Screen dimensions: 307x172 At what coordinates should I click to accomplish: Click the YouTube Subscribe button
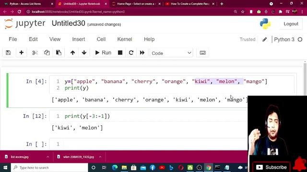pyautogui.click(x=271, y=167)
